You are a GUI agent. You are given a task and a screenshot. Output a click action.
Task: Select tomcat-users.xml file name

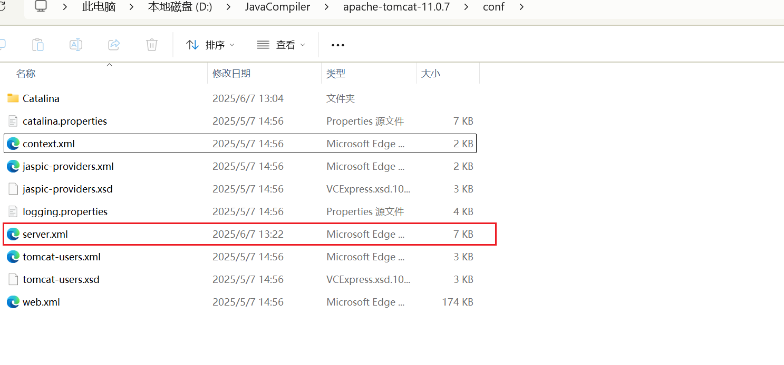tap(62, 257)
